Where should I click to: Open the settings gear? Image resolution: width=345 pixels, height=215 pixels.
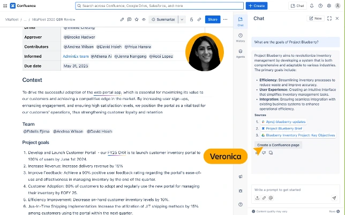tap(329, 6)
